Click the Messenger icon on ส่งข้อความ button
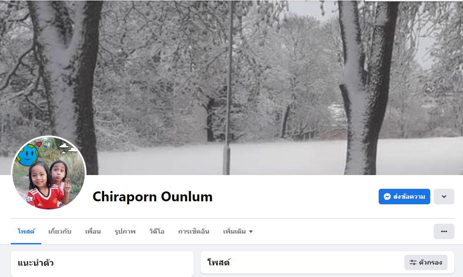 (387, 197)
